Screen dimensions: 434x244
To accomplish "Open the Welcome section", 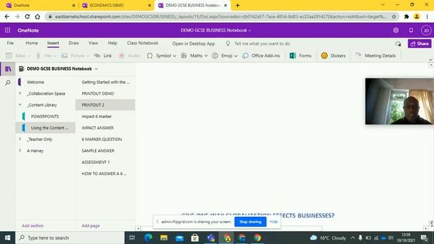I will (x=35, y=82).
